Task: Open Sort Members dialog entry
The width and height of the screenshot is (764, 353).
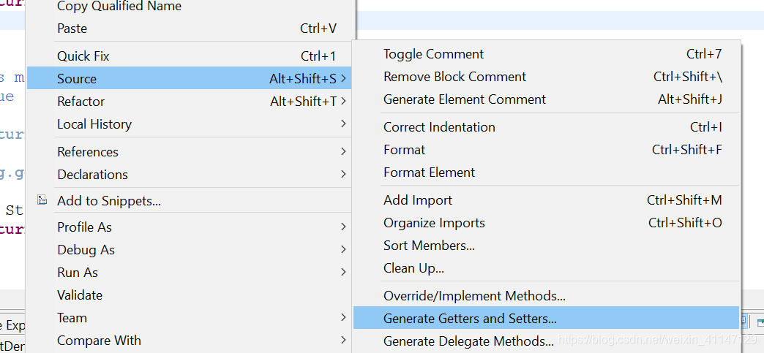Action: (429, 246)
